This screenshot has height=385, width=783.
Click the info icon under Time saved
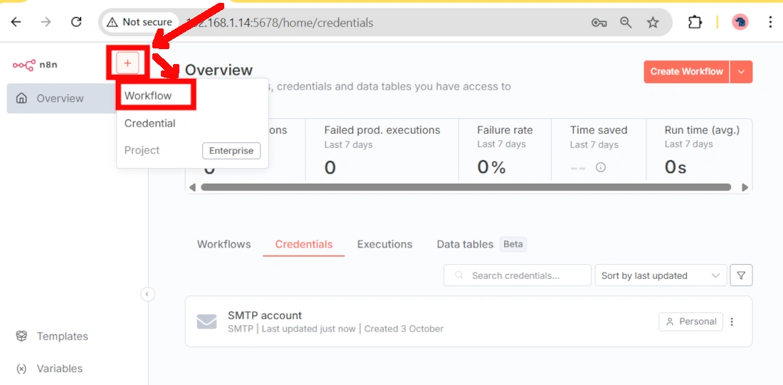tap(601, 168)
